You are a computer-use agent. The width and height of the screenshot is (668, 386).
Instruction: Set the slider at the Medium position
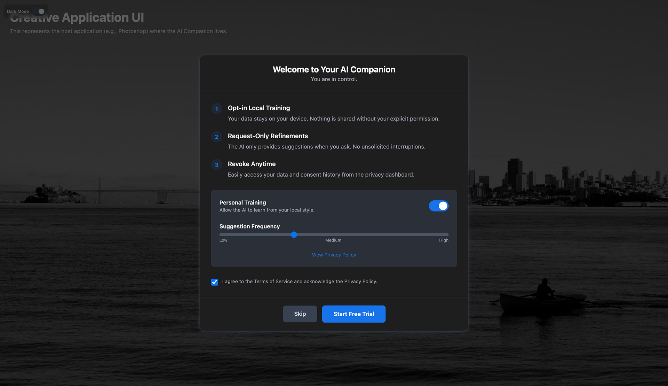[334, 235]
